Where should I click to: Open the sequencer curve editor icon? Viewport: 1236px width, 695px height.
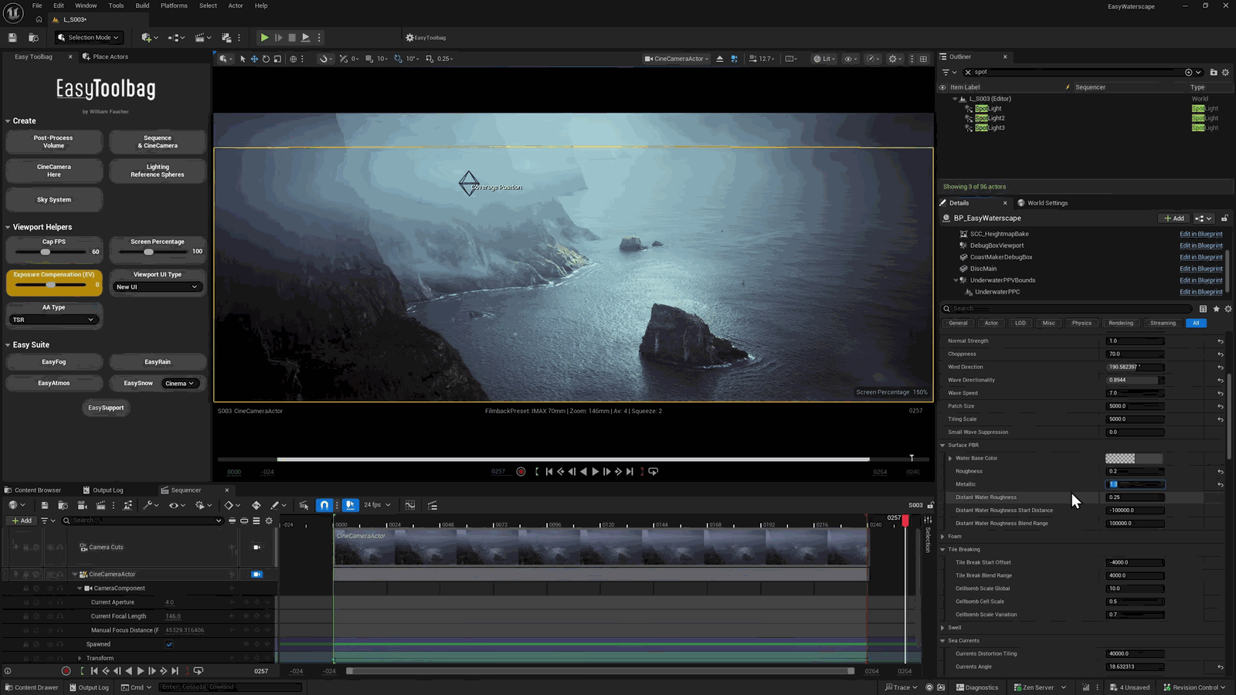pos(410,505)
